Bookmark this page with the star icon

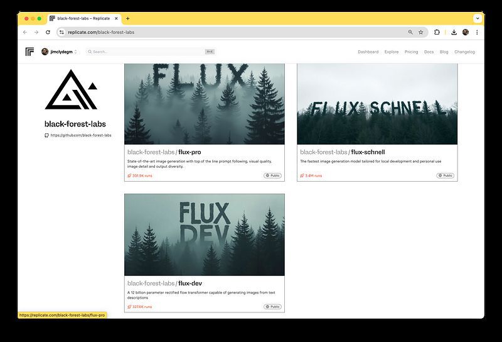[x=420, y=32]
